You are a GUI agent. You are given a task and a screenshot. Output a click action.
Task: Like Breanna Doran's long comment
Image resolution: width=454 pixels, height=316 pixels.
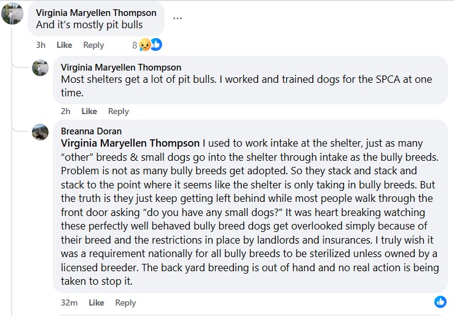pos(96,303)
